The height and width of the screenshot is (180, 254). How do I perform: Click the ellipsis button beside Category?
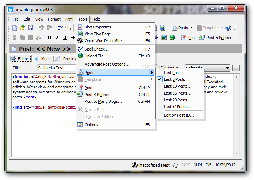pos(236,68)
